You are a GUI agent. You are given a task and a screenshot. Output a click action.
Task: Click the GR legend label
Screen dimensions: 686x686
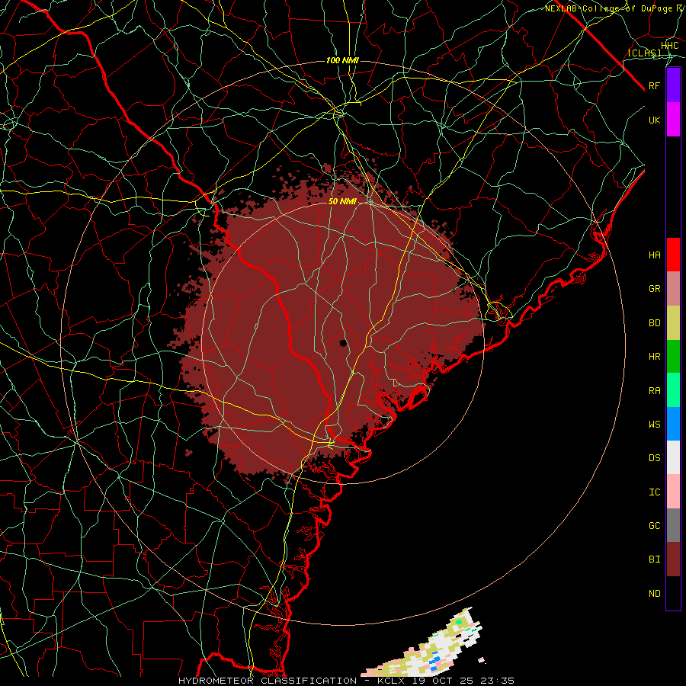654,289
